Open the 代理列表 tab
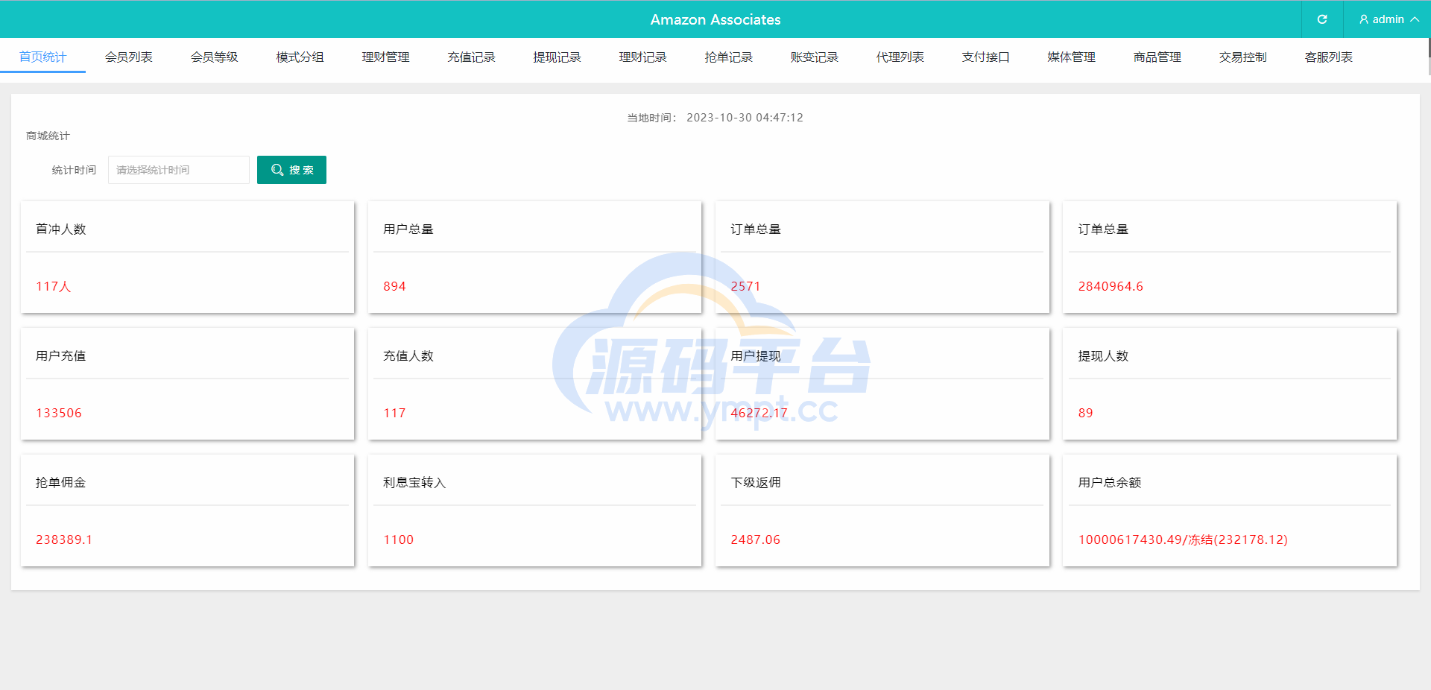1431x690 pixels. (900, 57)
